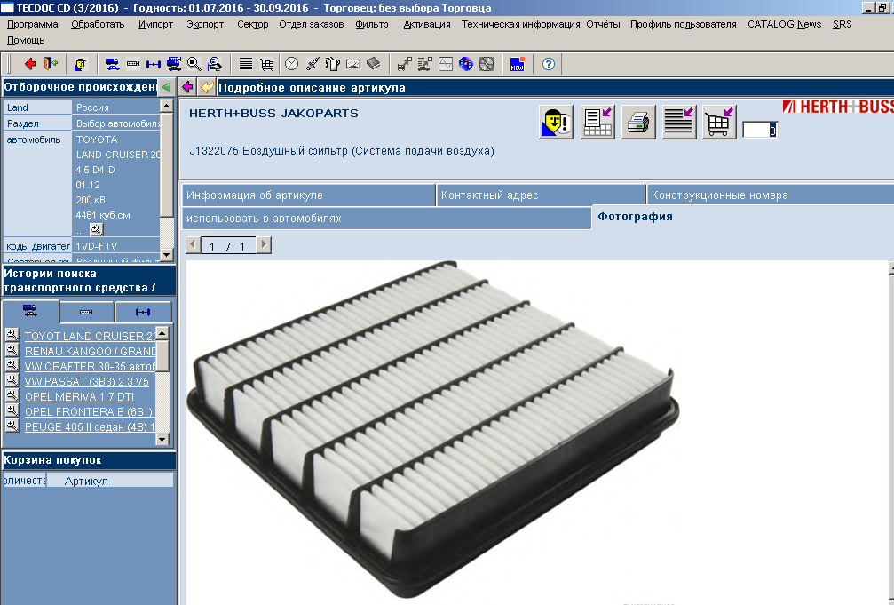
Task: Open the Помощь menu
Action: coord(26,40)
